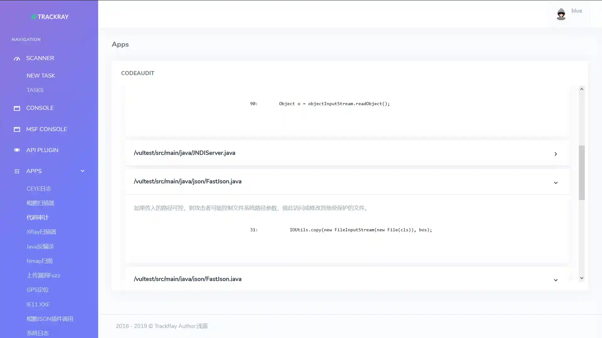
Task: Click the Scanner gauge icon
Action: (x=17, y=59)
